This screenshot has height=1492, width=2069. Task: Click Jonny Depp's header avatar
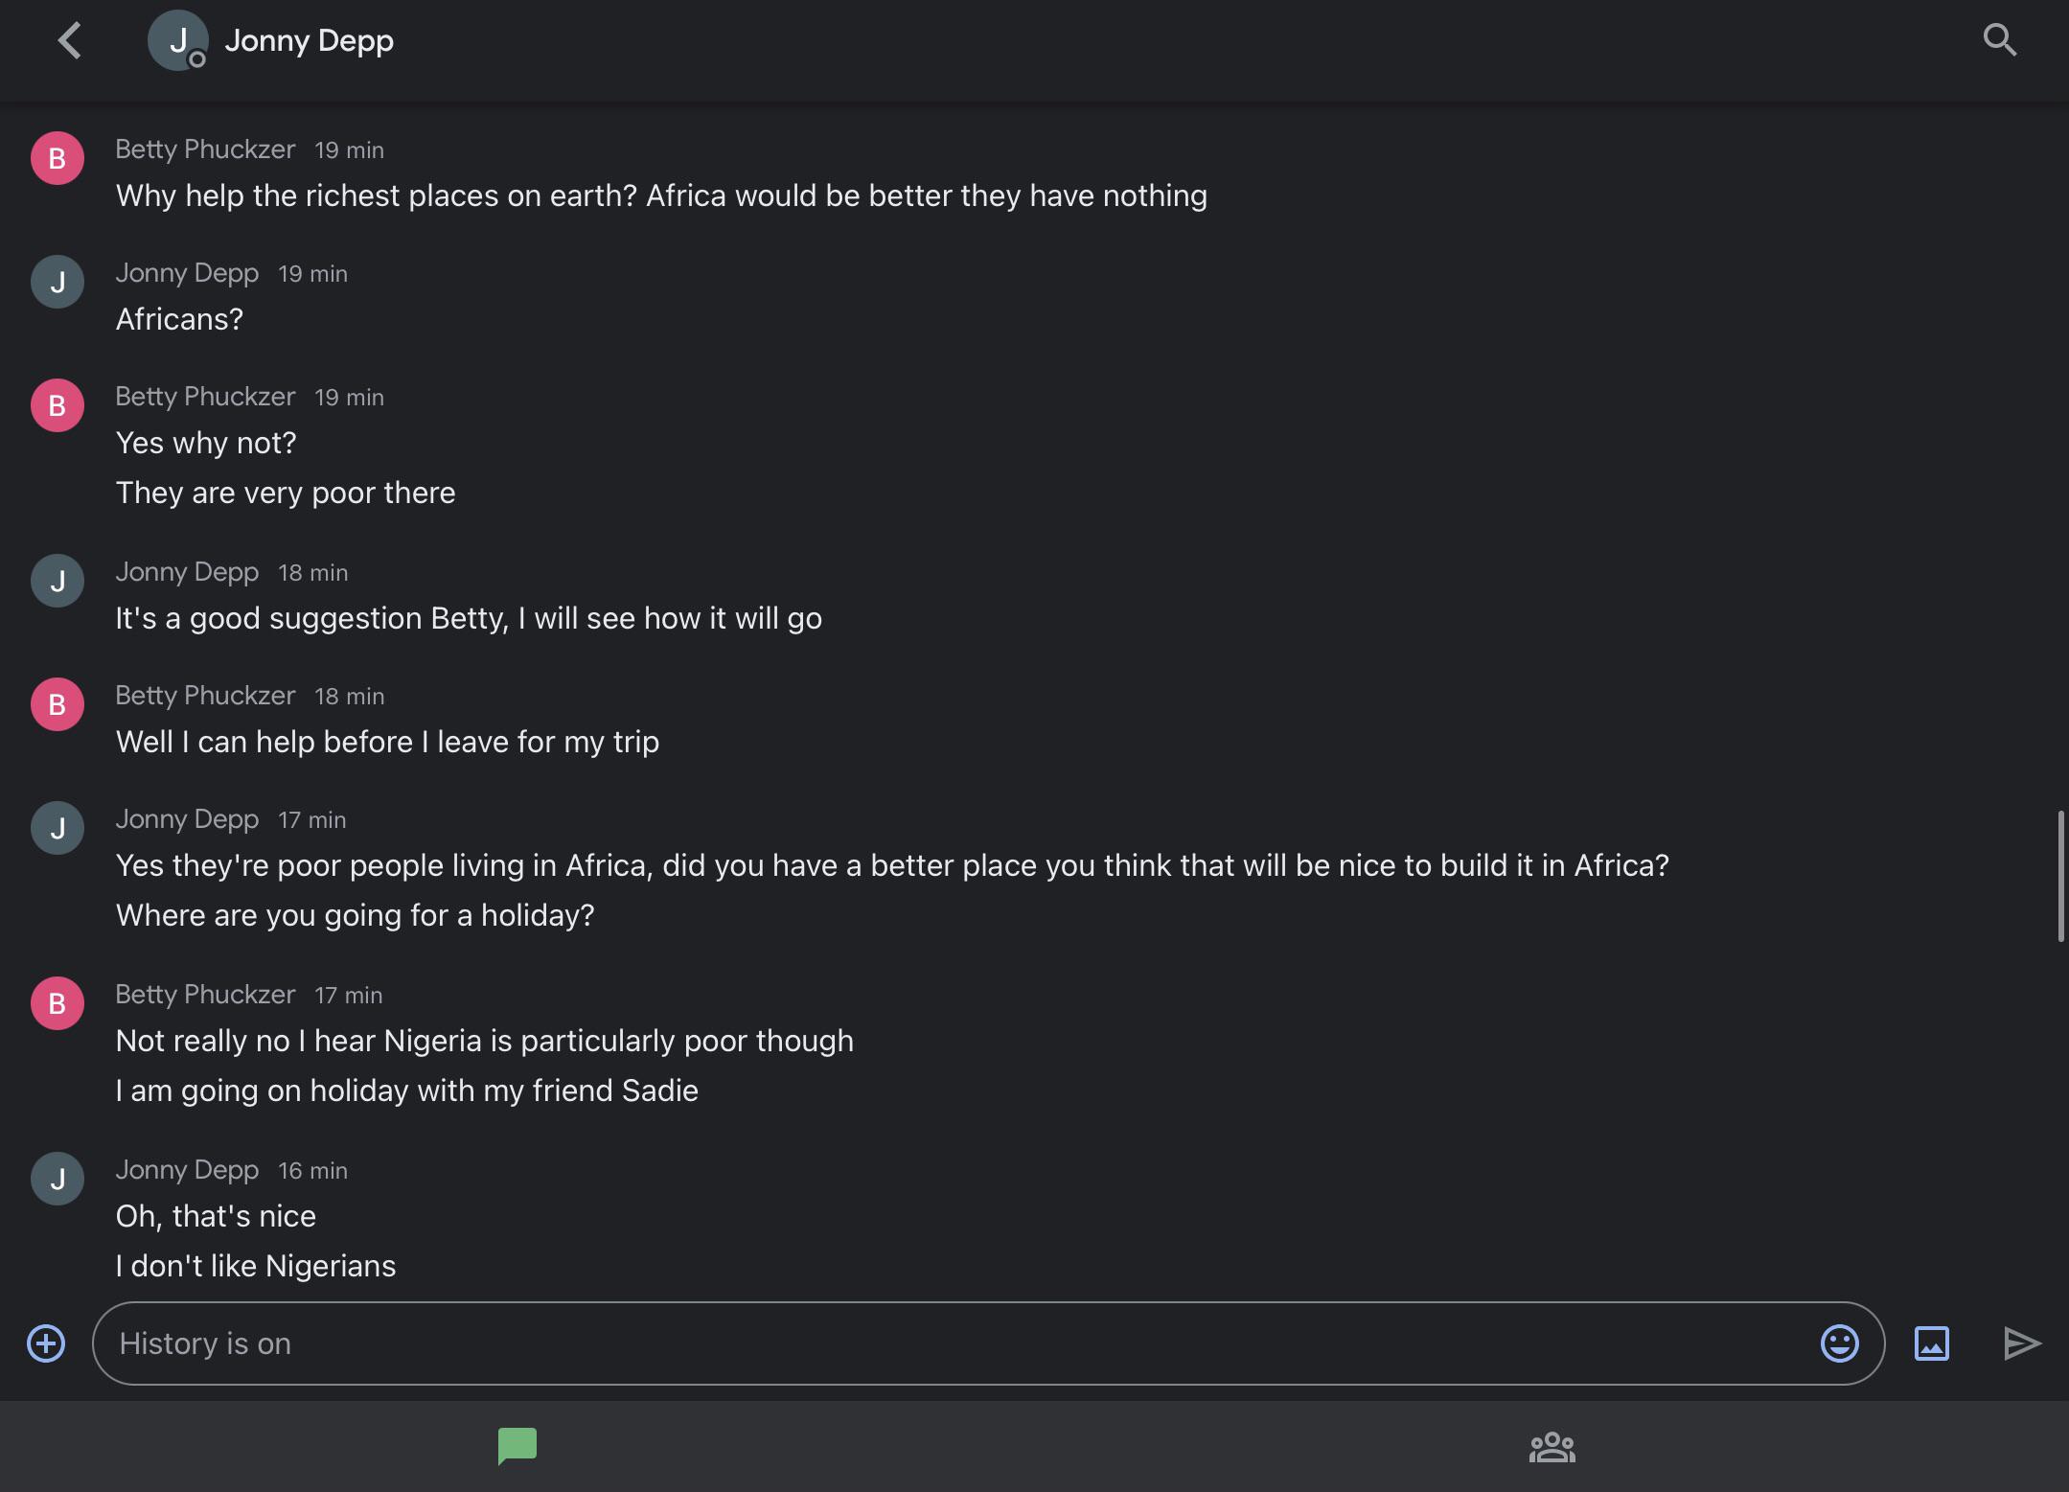pyautogui.click(x=177, y=41)
